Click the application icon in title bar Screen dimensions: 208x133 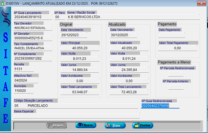point(3,3)
